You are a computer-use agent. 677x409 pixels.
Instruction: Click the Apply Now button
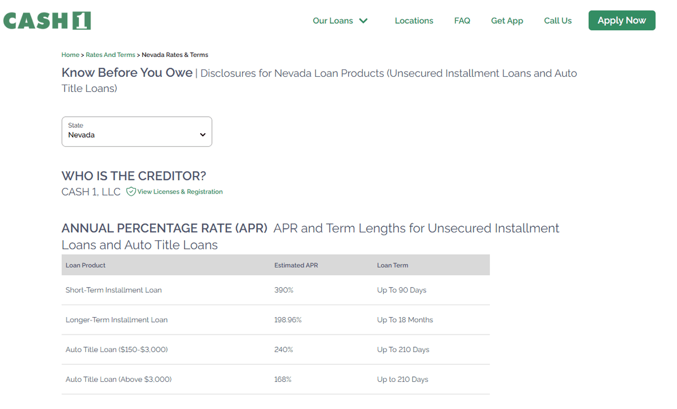[x=622, y=20]
